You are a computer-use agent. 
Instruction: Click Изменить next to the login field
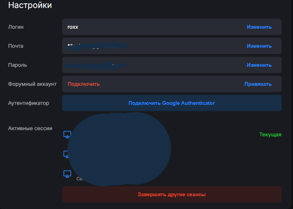coord(259,27)
